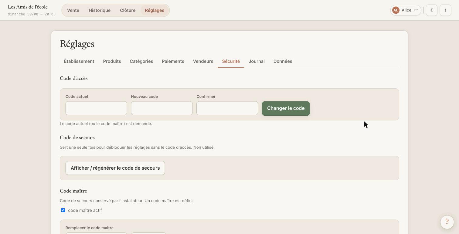Click the Code d'accès heading
The height and width of the screenshot is (234, 459).
tap(74, 78)
